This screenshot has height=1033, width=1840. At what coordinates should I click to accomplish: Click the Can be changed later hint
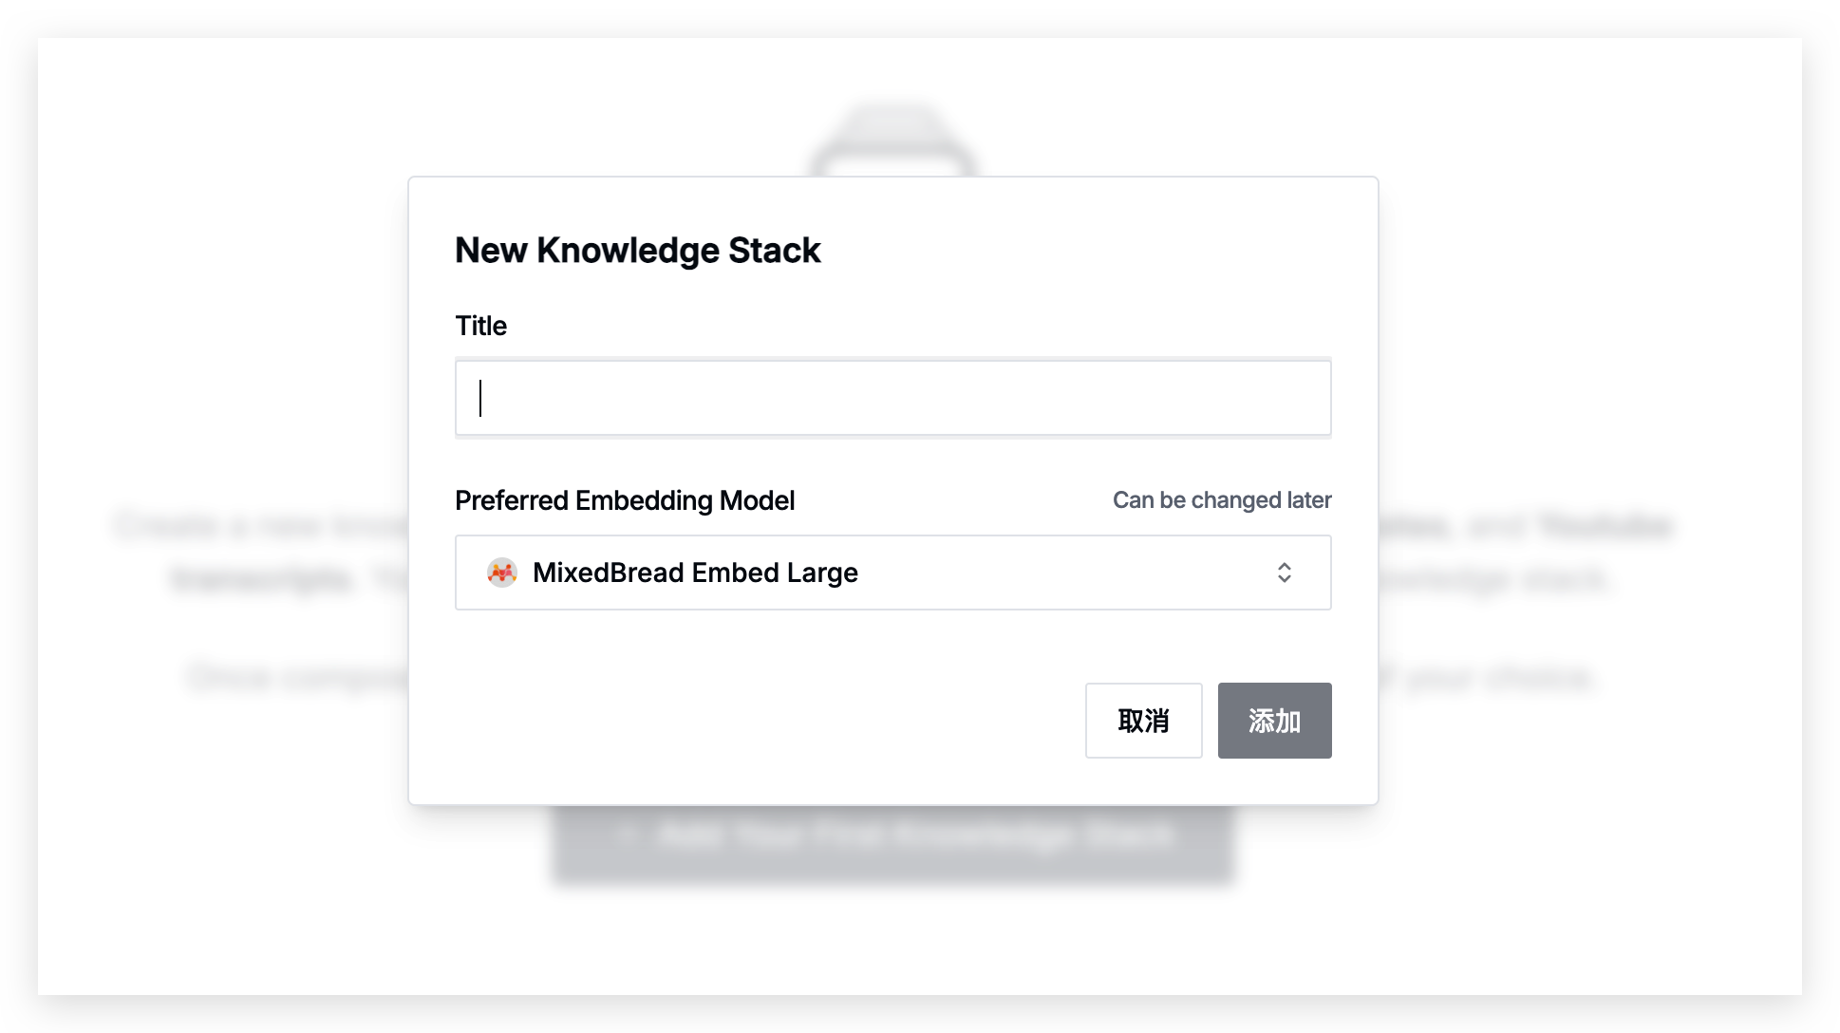(1222, 500)
